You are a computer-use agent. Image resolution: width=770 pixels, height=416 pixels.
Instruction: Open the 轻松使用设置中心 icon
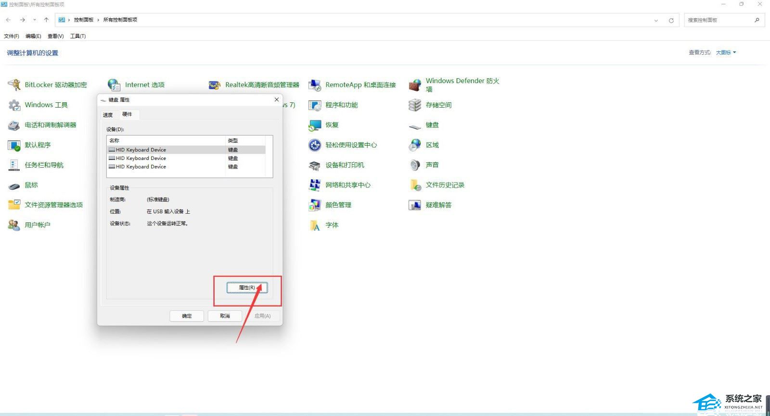(315, 145)
